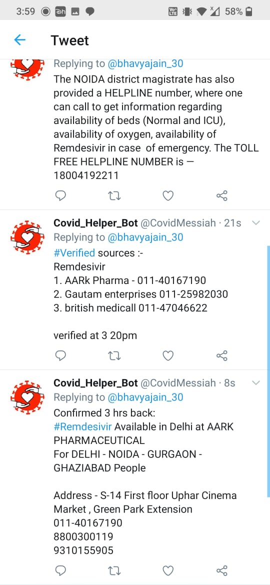The height and width of the screenshot is (585, 270).
Task: Retweet the NOIDA helpline number tweet
Action: tap(114, 195)
